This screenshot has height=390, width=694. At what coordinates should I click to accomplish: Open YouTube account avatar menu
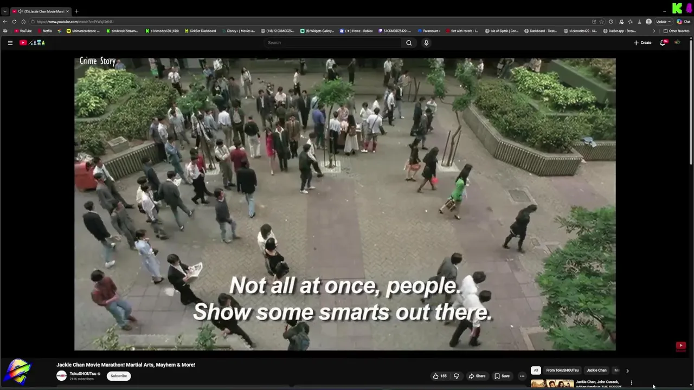[x=677, y=43]
